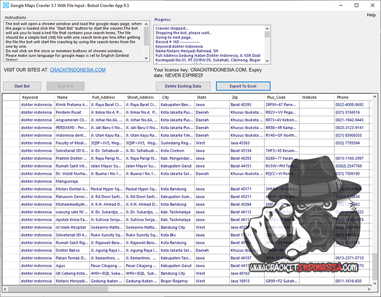Click left arrow of horizontal grid scrollbar
The image size is (381, 297).
[5, 288]
